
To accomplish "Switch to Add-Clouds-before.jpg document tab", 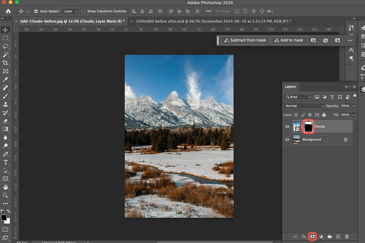I will click(x=72, y=21).
